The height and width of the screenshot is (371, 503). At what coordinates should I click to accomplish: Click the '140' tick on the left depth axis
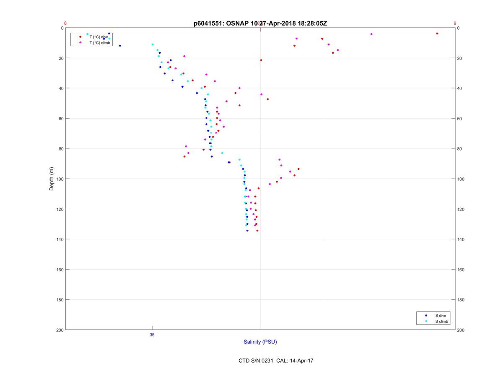(60, 239)
